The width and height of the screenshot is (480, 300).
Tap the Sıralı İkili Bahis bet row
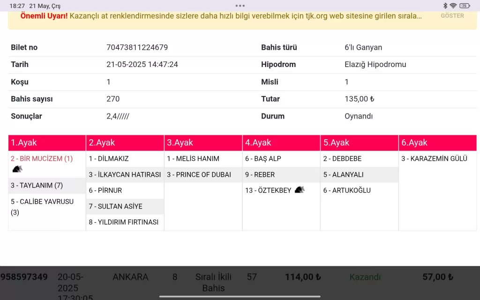213,282
